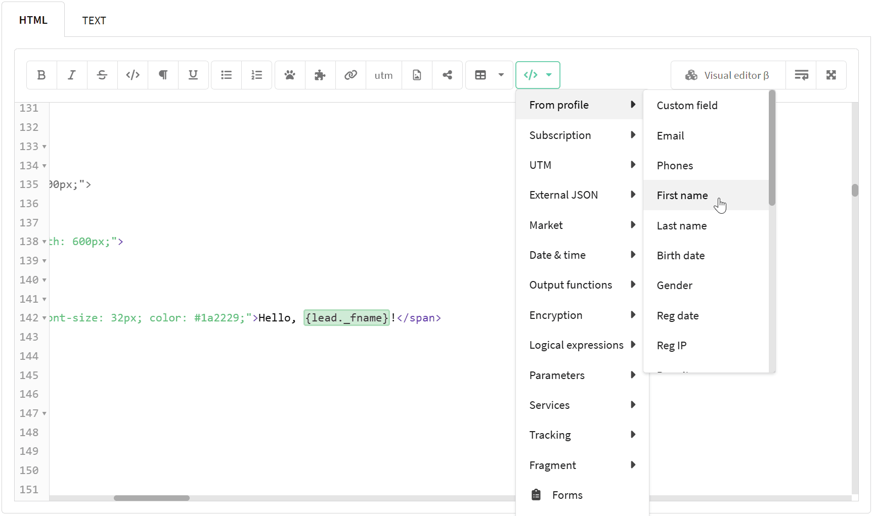Collapse code fold at line 138

[45, 242]
